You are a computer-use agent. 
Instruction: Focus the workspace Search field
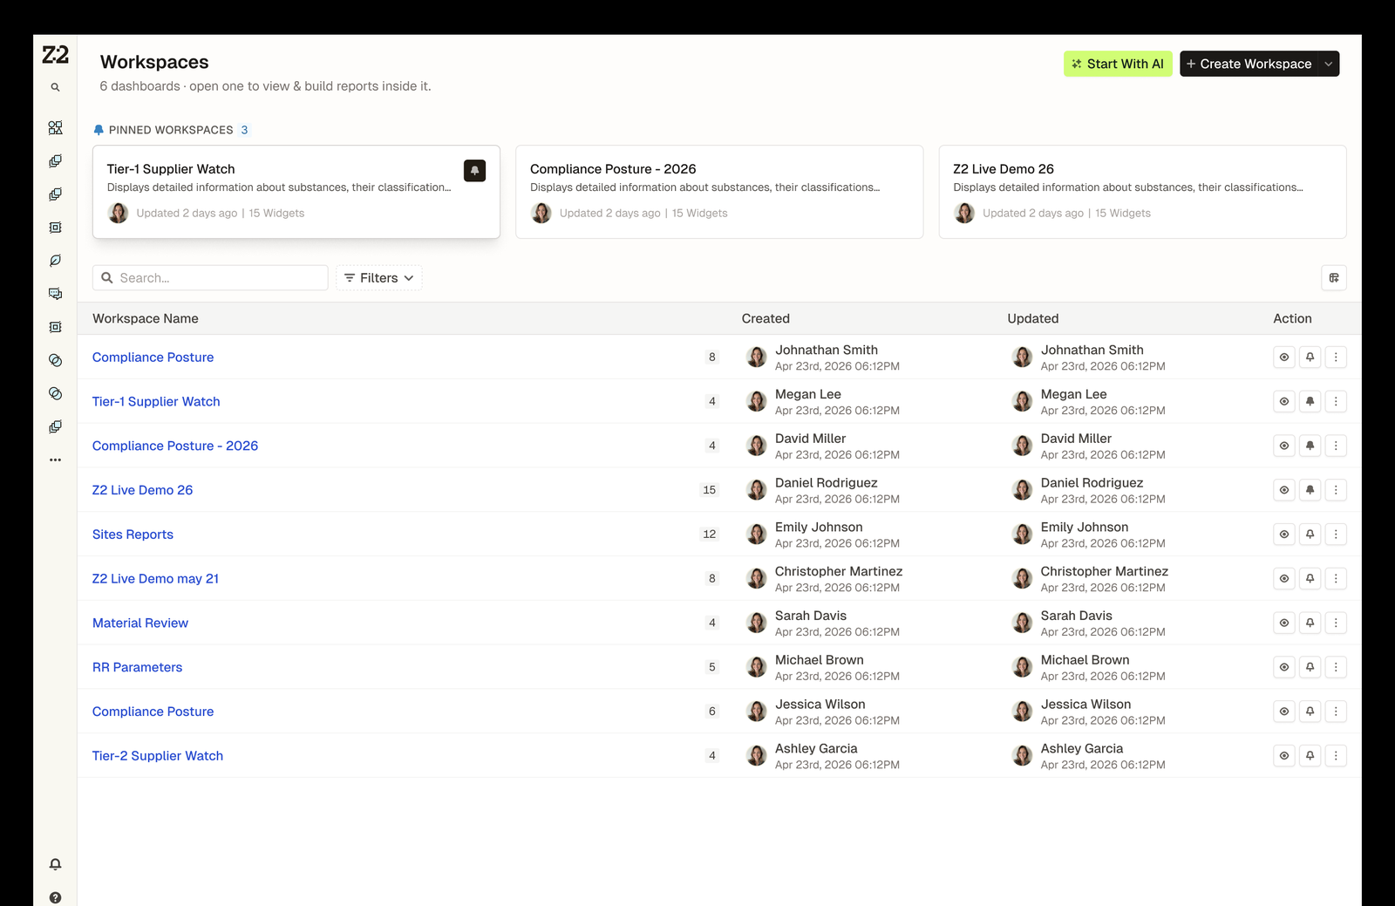[x=210, y=278]
